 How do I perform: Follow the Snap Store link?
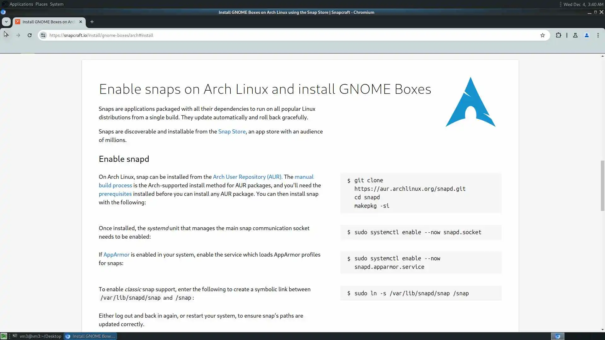pyautogui.click(x=232, y=132)
